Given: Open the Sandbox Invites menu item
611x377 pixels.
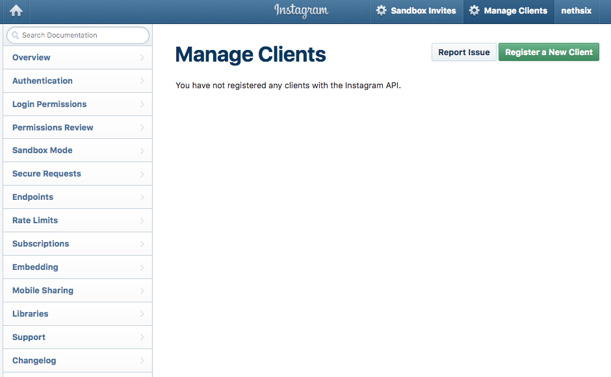Looking at the screenshot, I should tap(416, 11).
